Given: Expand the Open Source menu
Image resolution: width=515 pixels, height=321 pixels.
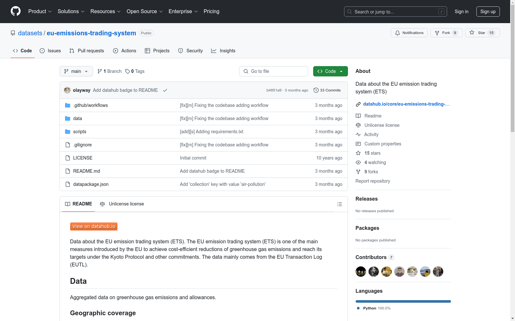Looking at the screenshot, I should pos(145,12).
